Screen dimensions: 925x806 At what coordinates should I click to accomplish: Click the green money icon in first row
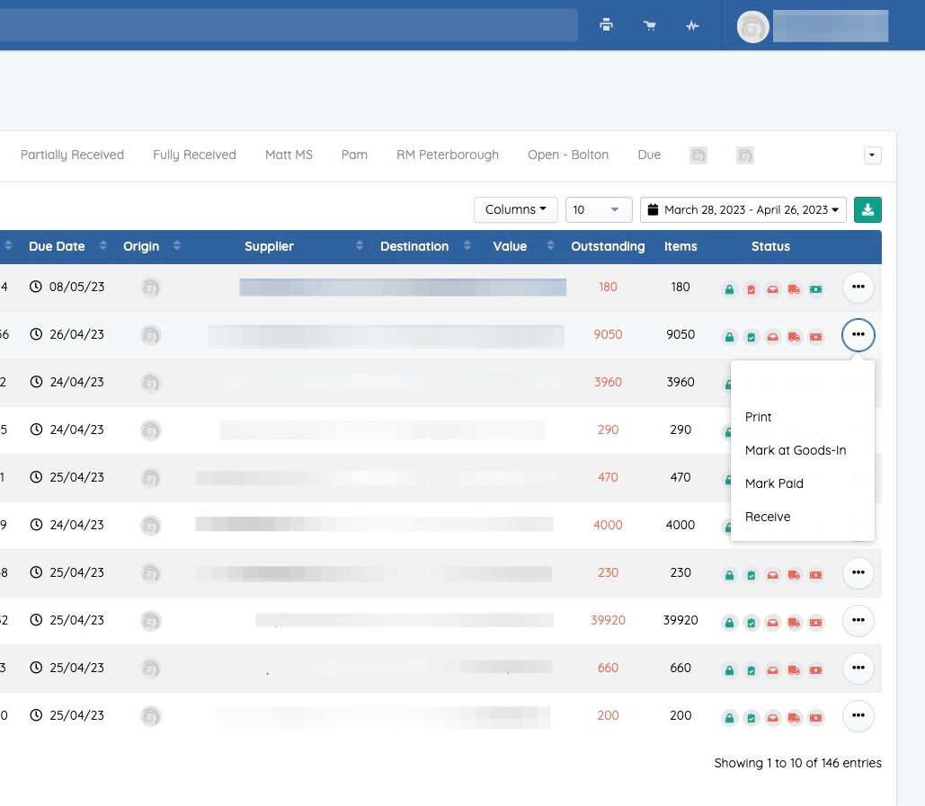[815, 289]
